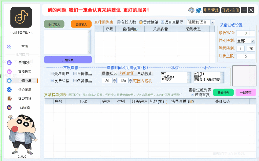Viewport: 259px width, 161px height.
Task: Click the 直播搜索 sidebar icon
Action: 9,72
